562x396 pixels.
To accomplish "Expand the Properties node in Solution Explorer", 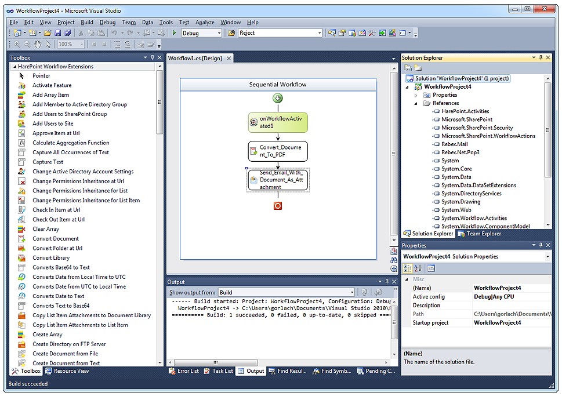I will point(416,95).
